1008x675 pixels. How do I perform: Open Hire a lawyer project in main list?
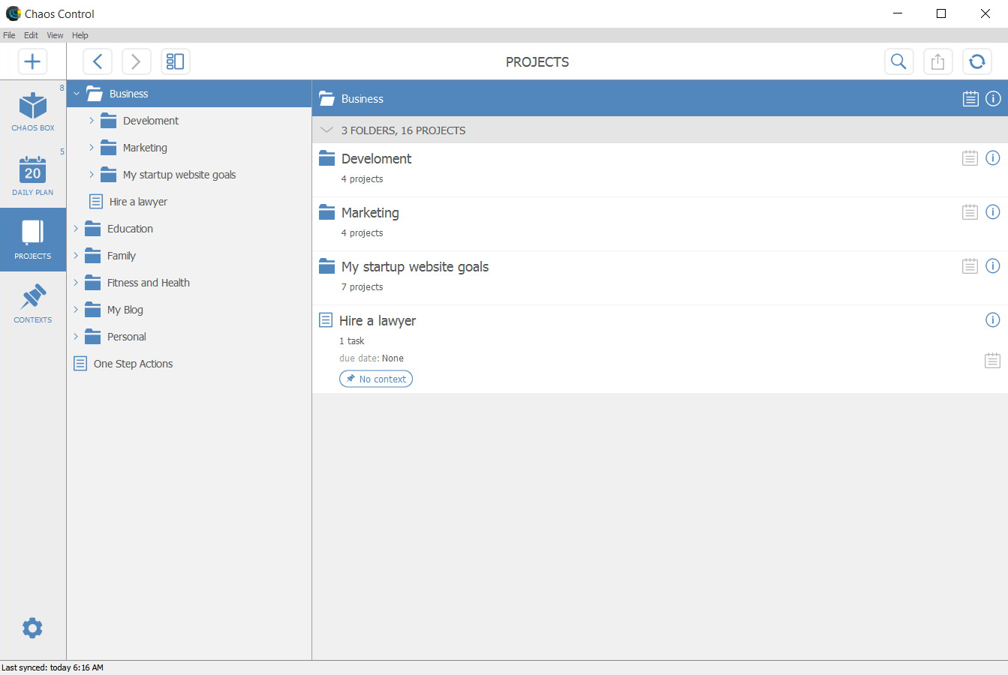(660, 349)
